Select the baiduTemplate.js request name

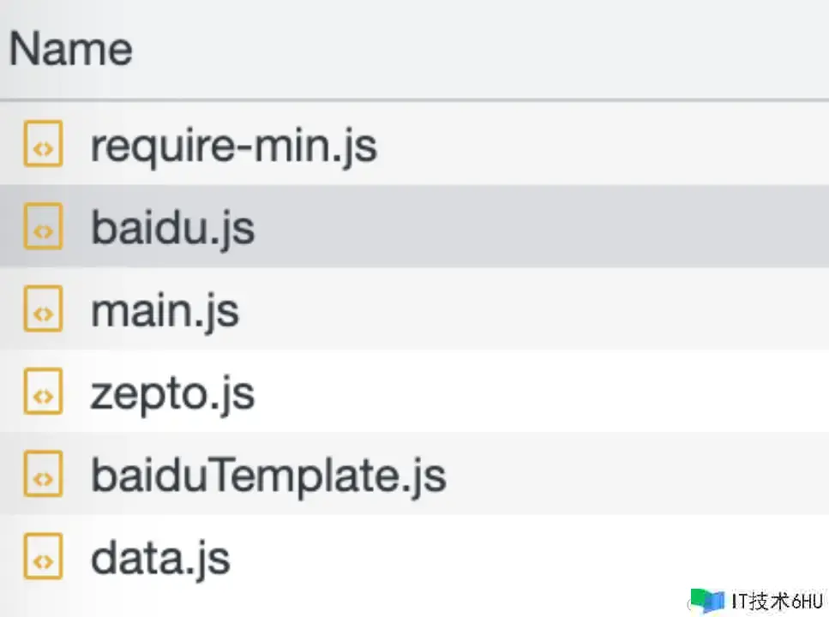point(268,475)
